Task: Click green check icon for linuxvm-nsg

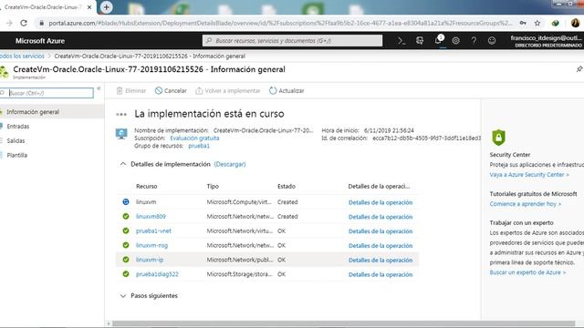Action: point(126,245)
